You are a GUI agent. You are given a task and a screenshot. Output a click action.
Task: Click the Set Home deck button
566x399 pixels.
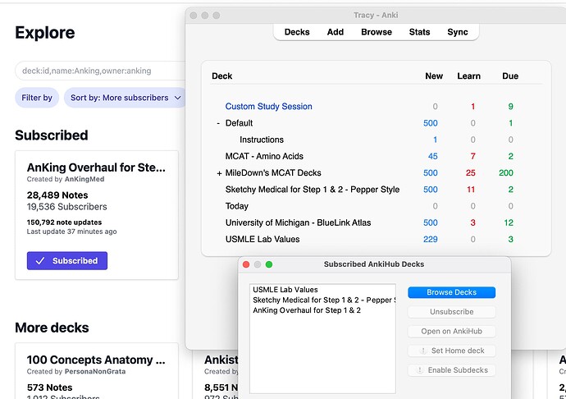pos(451,351)
